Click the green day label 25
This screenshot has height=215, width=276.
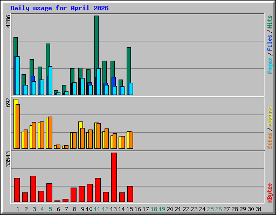(x=210, y=209)
